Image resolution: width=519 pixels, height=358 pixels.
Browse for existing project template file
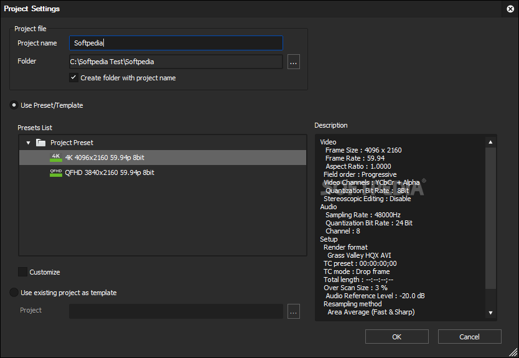coord(294,311)
